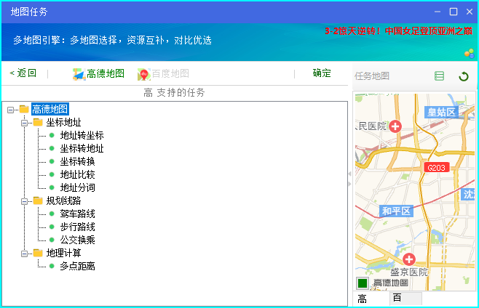The height and width of the screenshot is (308, 479).
Task: Collapse the 高德地图 root tree node
Action: tap(11, 110)
